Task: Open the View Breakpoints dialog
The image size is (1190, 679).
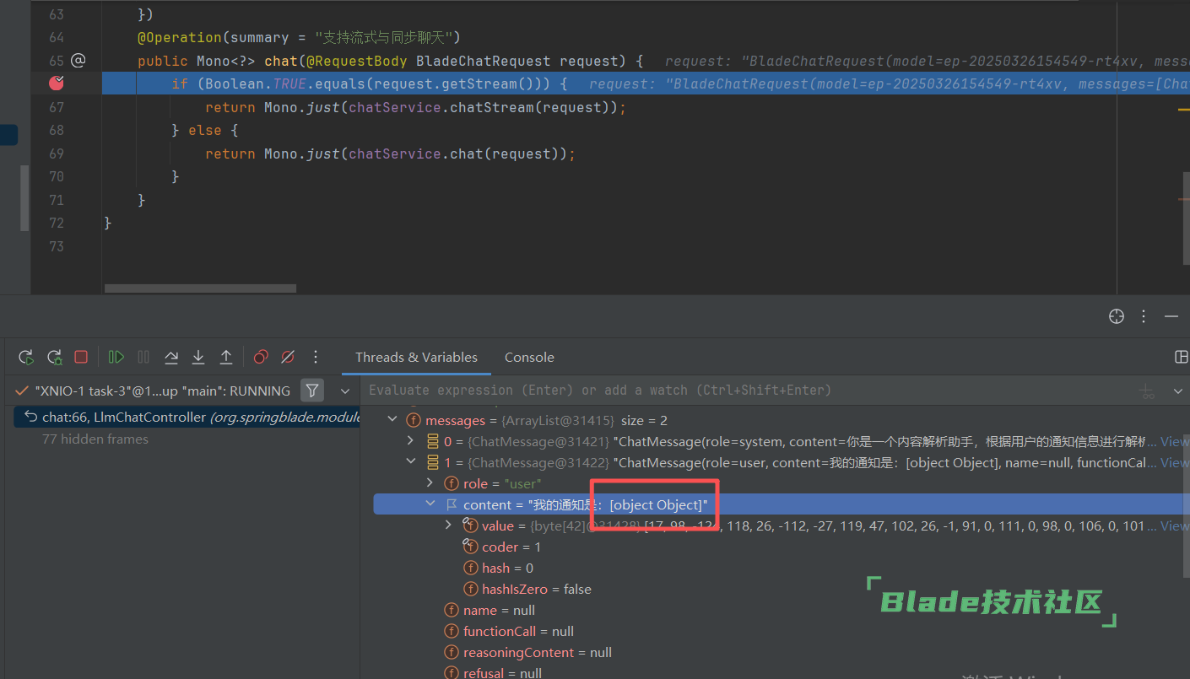Action: point(261,357)
